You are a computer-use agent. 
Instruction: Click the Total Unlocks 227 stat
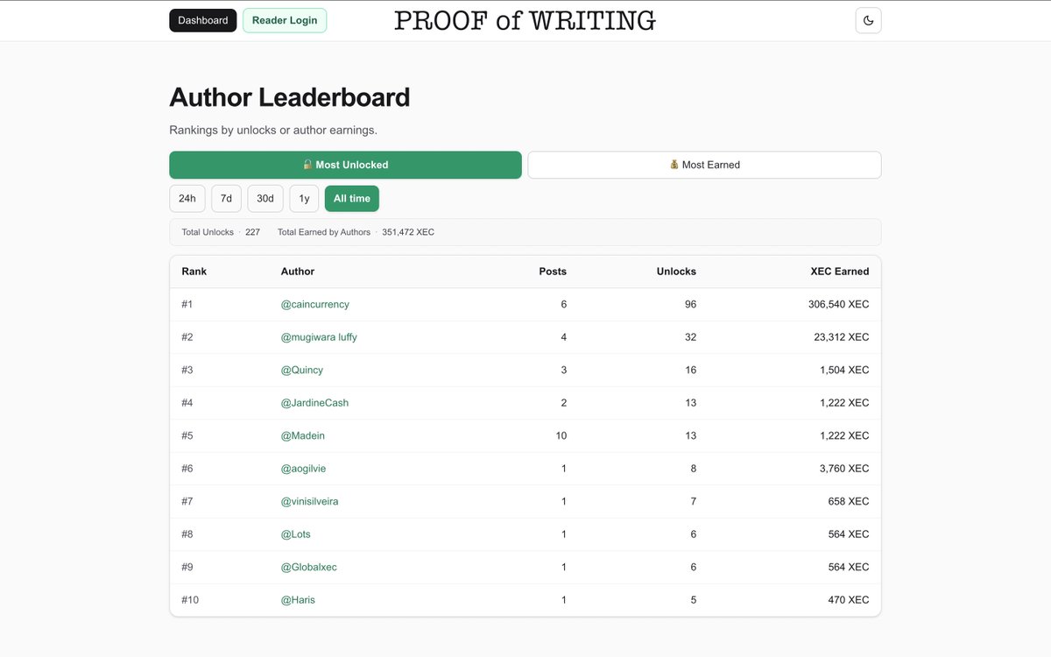[x=221, y=232]
